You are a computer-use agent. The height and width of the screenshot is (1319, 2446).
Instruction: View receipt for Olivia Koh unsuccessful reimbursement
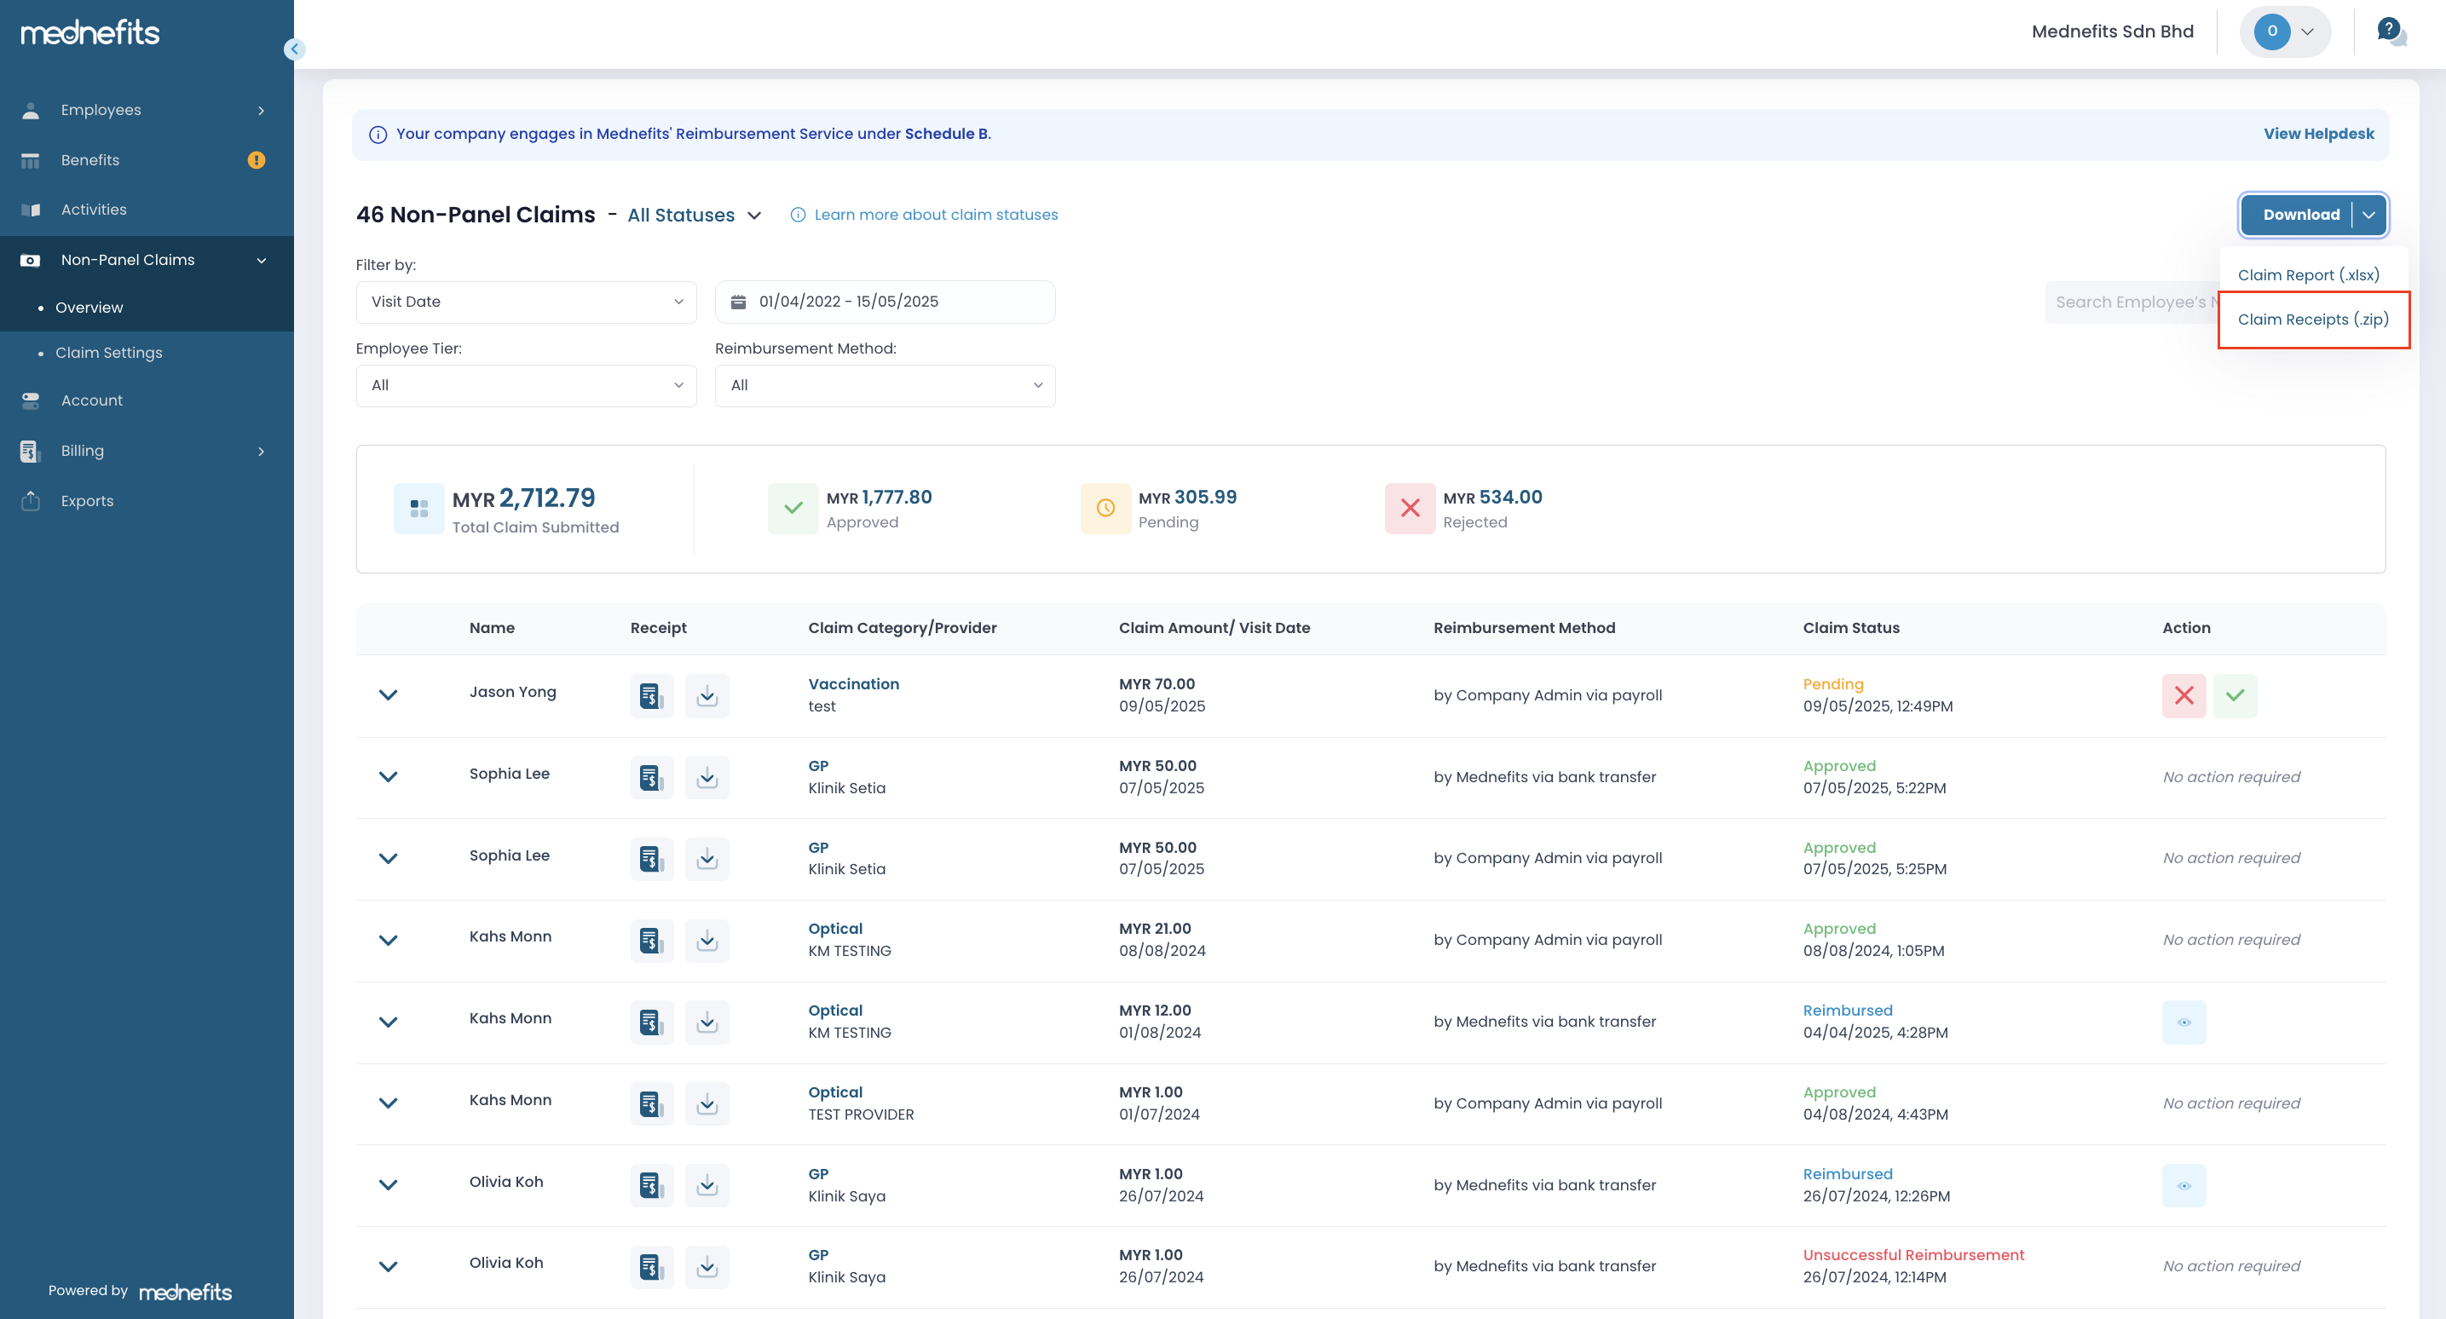(x=651, y=1266)
